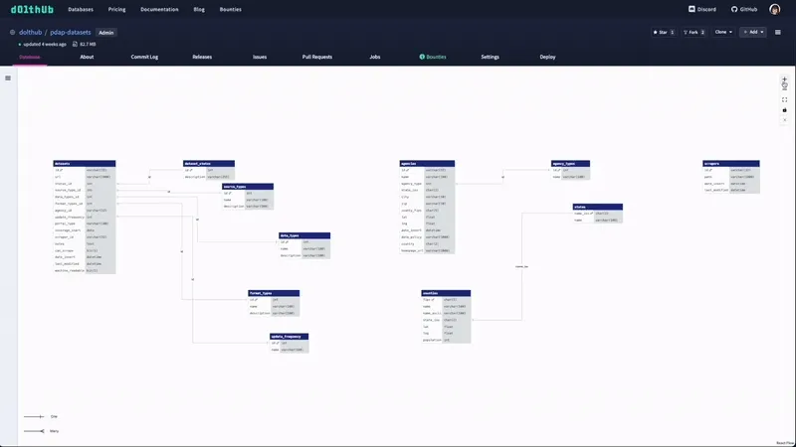Open the Pull Requests tab
The image size is (796, 447).
317,58
